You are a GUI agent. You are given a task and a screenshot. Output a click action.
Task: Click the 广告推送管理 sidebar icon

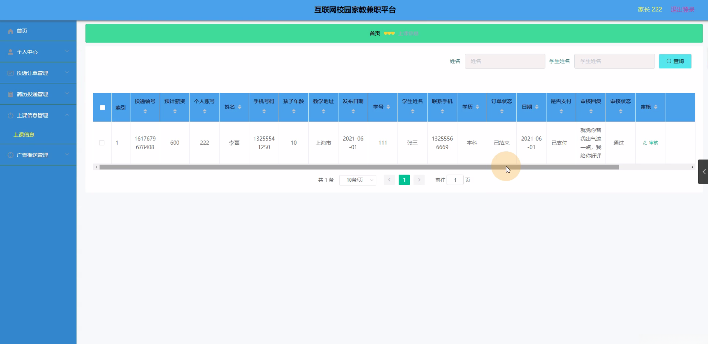click(11, 155)
